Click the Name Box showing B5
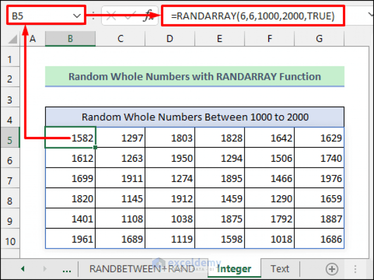Screen dimensions: 374x280 tap(46, 15)
